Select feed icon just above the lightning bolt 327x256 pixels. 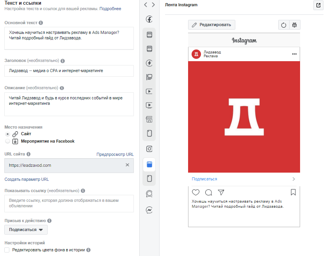click(x=149, y=49)
